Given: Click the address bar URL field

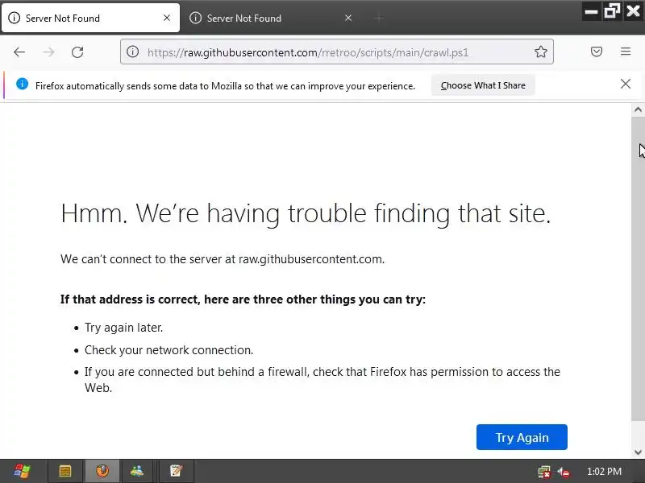Looking at the screenshot, I should click(336, 52).
